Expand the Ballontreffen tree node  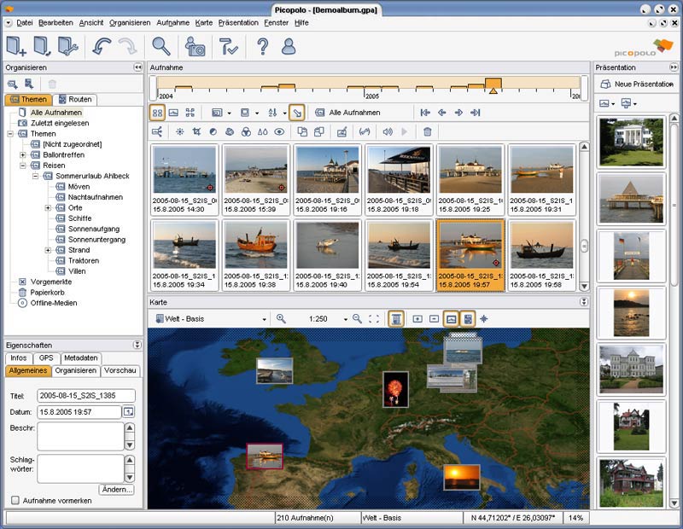point(23,155)
